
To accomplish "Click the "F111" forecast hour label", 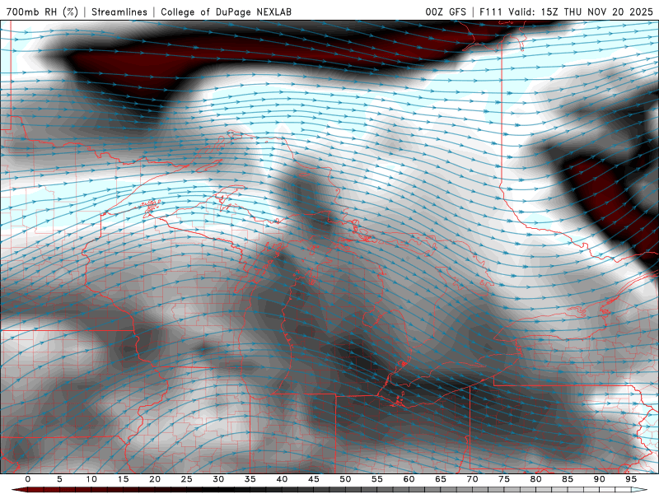I will pyautogui.click(x=491, y=12).
